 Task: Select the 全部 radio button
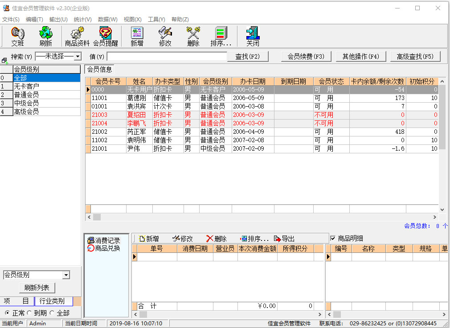pyautogui.click(x=52, y=313)
